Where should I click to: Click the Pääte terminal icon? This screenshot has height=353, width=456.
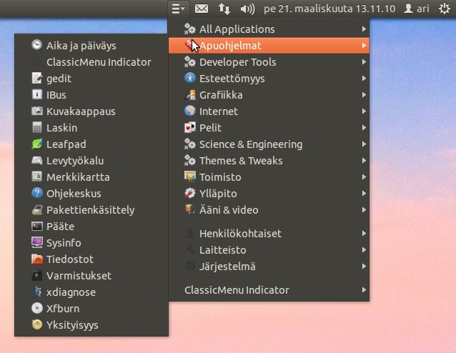[37, 227]
